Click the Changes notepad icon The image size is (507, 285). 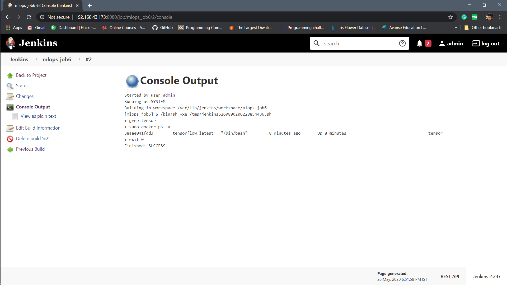[10, 97]
